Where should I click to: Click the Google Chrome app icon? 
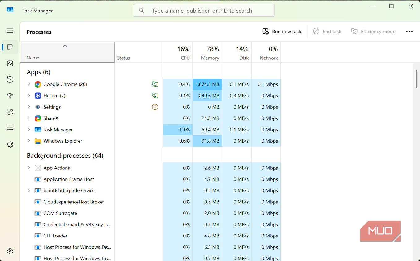coord(38,84)
